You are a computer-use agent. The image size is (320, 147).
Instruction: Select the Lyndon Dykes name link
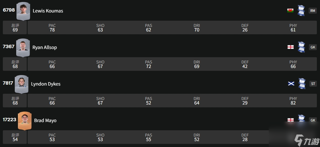pos(46,84)
